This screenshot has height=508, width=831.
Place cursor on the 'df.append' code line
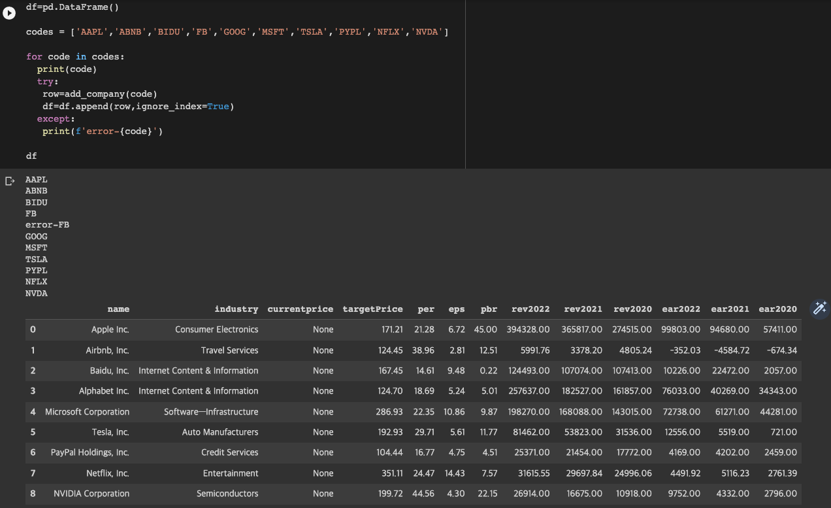tap(138, 107)
